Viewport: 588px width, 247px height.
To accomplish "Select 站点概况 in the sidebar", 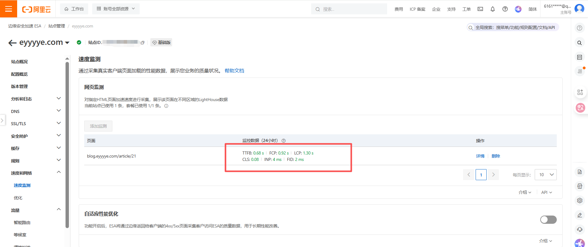I will (x=19, y=62).
